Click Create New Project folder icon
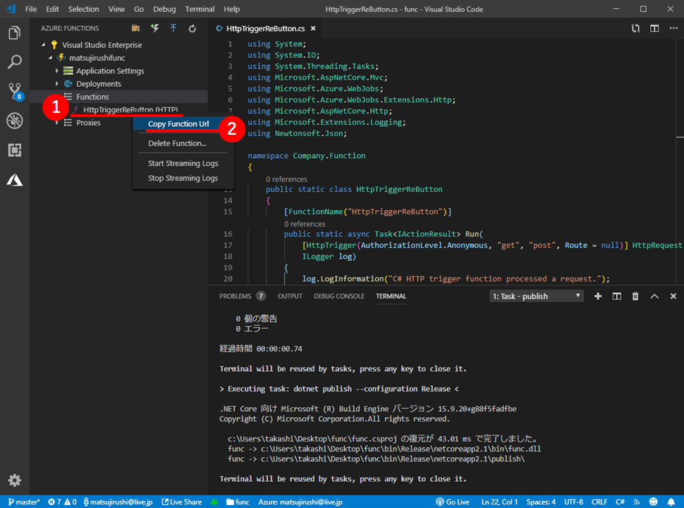This screenshot has height=508, width=684. click(135, 28)
